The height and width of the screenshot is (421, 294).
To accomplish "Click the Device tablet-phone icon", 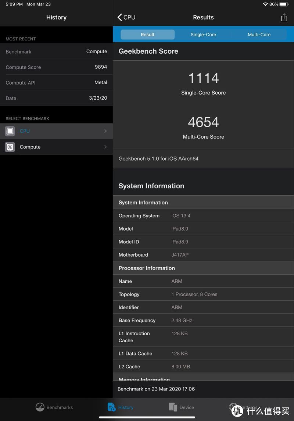I will tap(173, 407).
